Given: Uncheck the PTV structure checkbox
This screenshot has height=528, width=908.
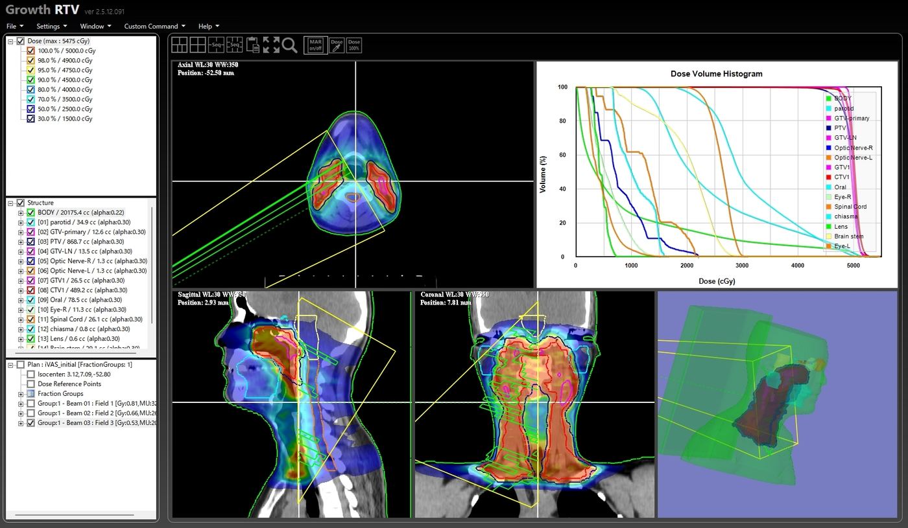Looking at the screenshot, I should pos(30,242).
